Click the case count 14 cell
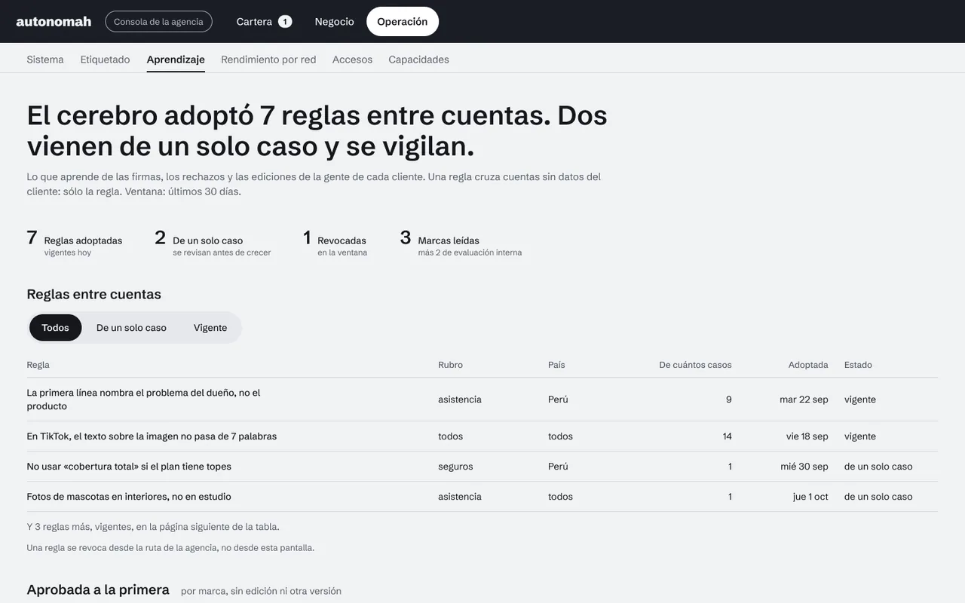The image size is (965, 603). click(x=727, y=436)
